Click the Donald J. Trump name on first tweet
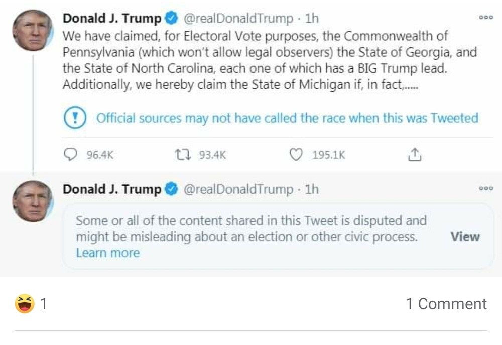 [x=111, y=19]
